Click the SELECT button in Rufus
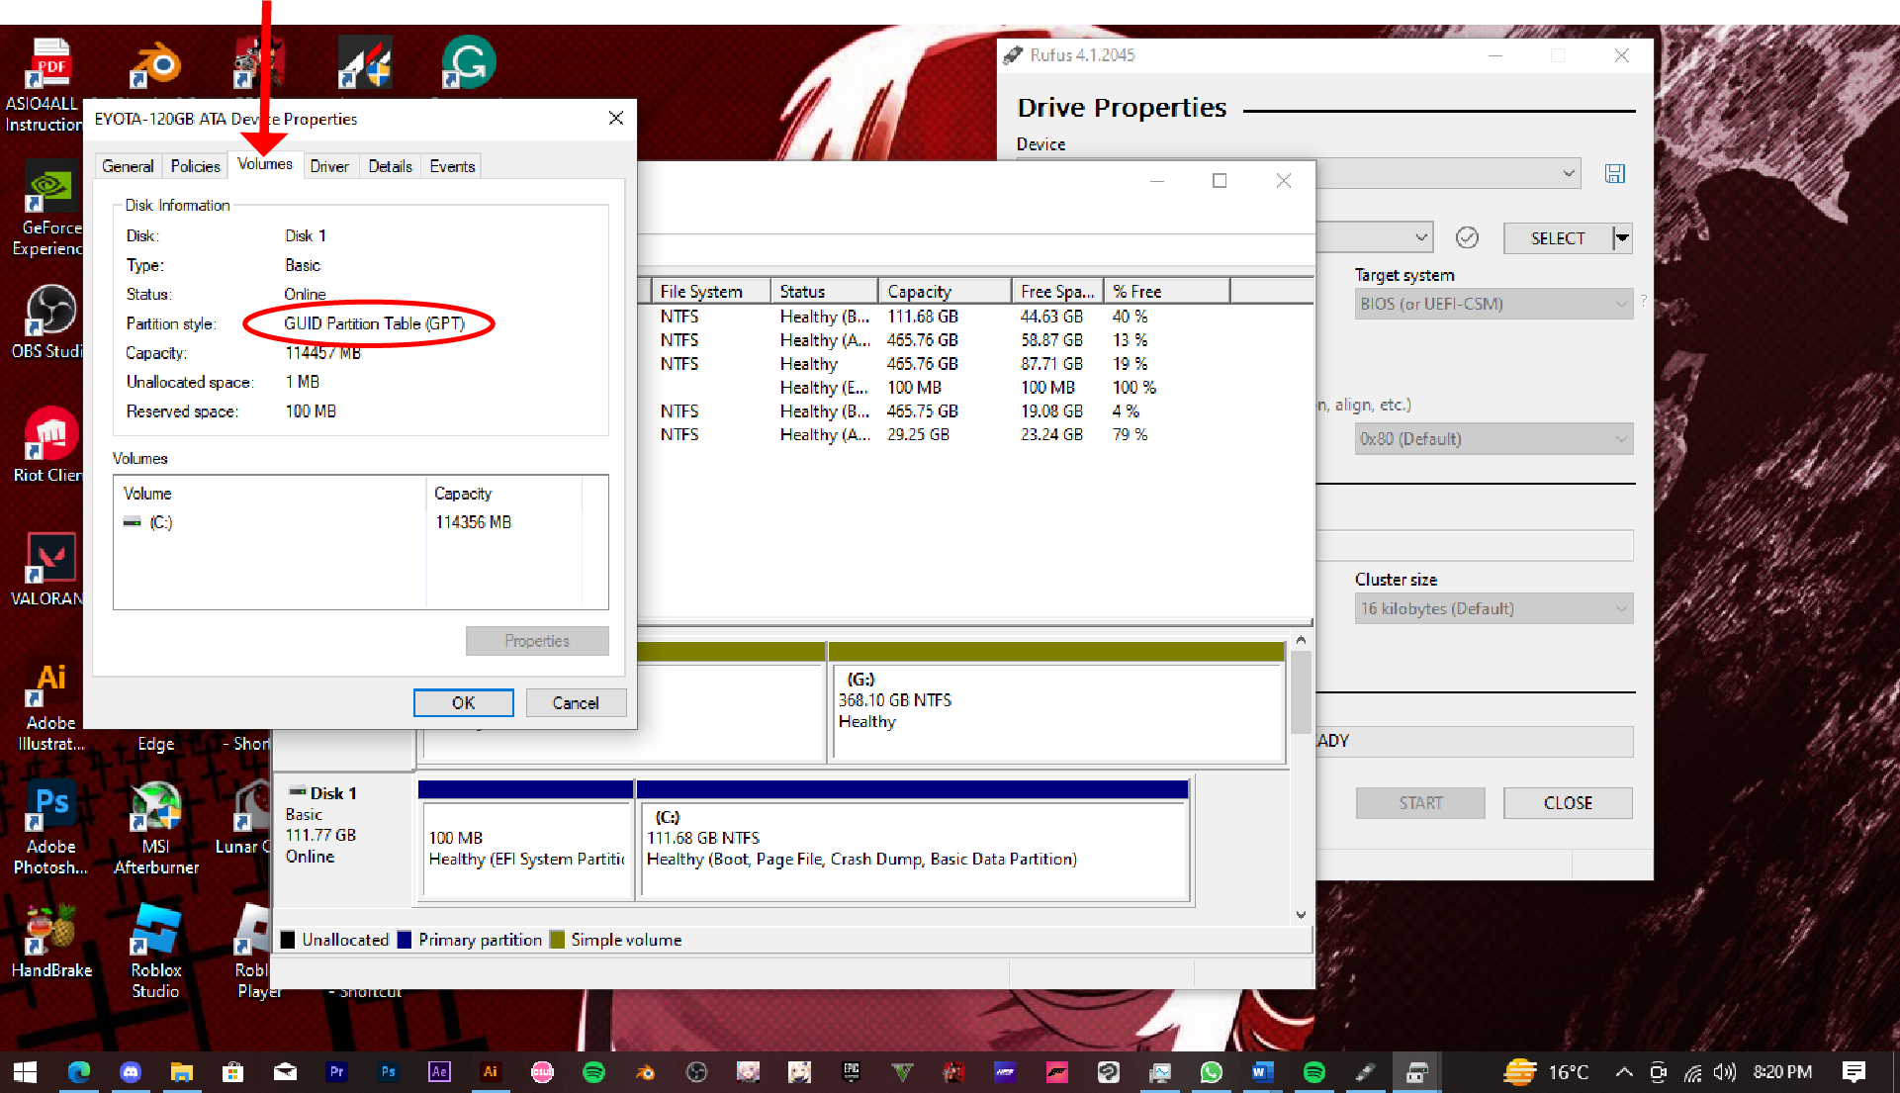The height and width of the screenshot is (1093, 1900). pyautogui.click(x=1558, y=237)
